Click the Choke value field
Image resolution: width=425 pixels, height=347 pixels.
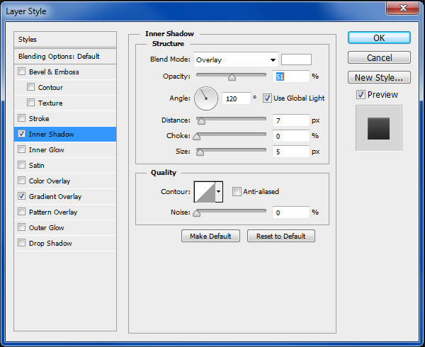click(x=291, y=136)
